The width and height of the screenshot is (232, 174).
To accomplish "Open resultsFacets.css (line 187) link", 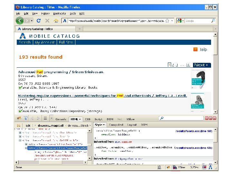I will (194, 131).
